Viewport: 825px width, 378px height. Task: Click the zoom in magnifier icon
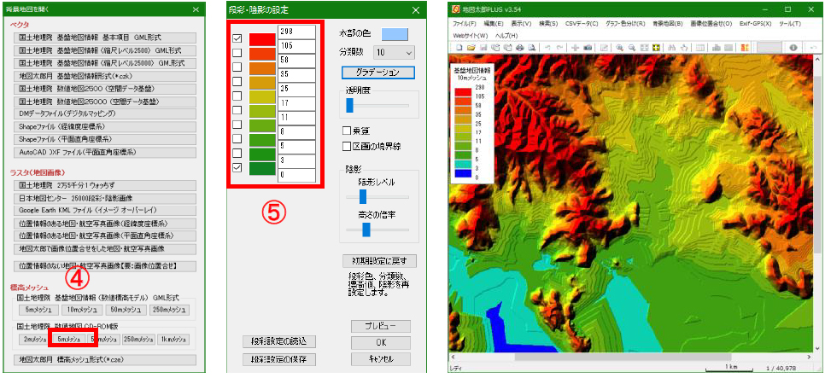pos(618,48)
